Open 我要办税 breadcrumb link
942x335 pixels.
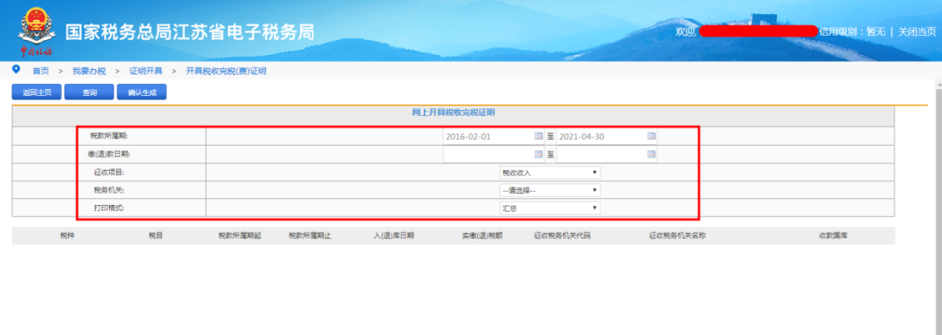tap(89, 71)
